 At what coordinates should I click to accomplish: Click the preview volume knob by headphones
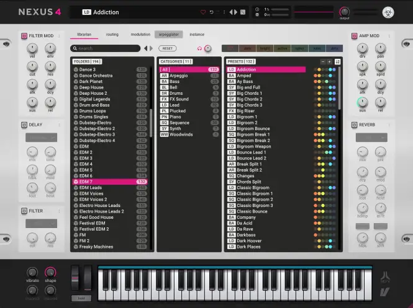208,48
